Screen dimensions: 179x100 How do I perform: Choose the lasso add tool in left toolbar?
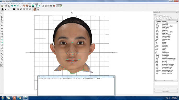pos(2,45)
